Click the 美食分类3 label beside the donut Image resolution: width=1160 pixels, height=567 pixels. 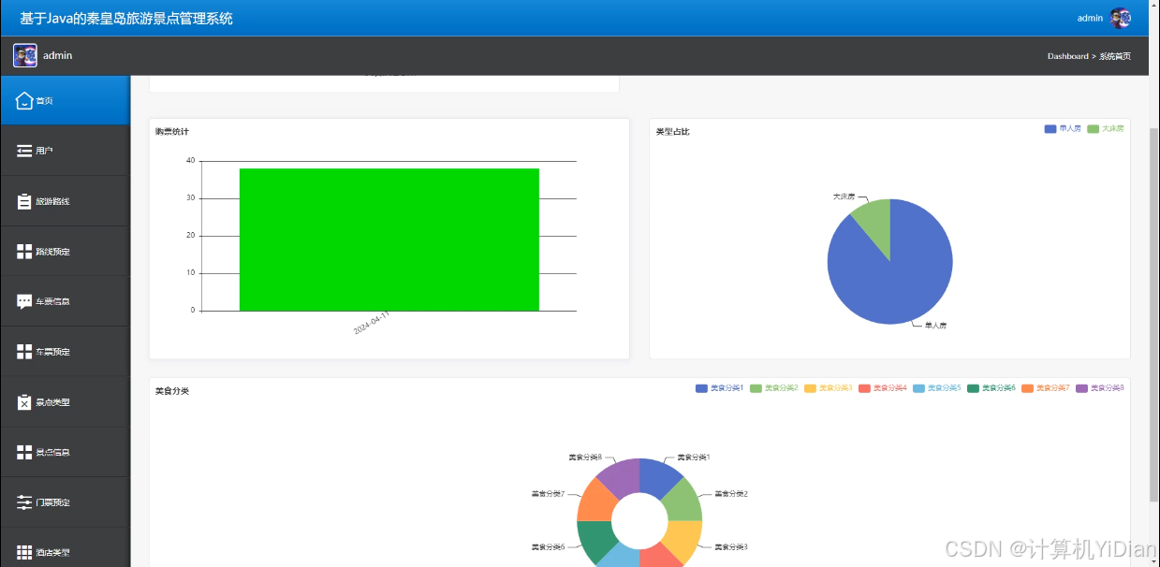[731, 546]
